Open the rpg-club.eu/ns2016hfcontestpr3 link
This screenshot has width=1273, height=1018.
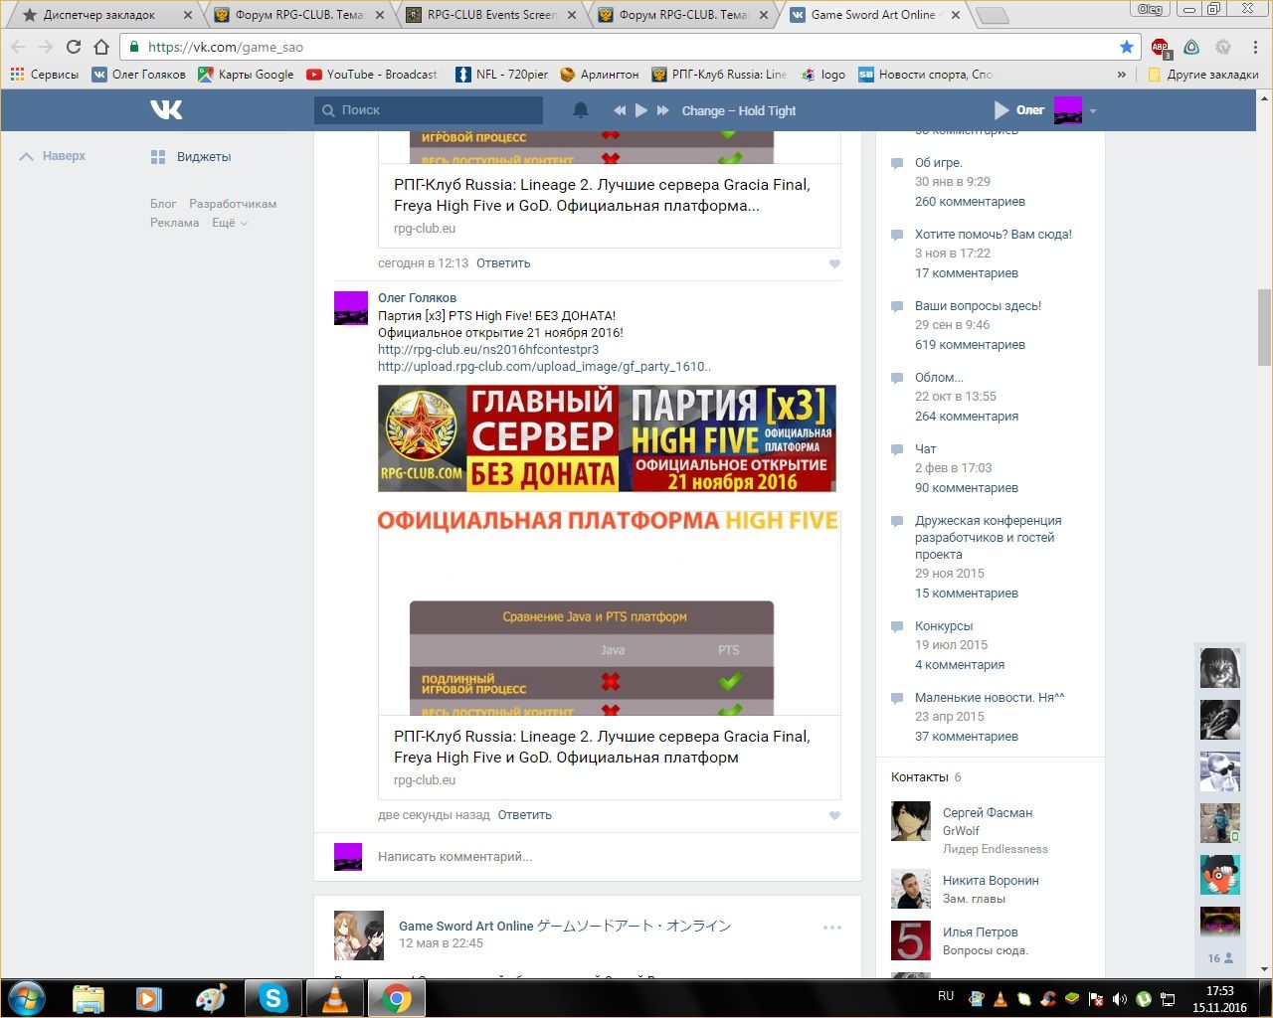[x=488, y=349]
